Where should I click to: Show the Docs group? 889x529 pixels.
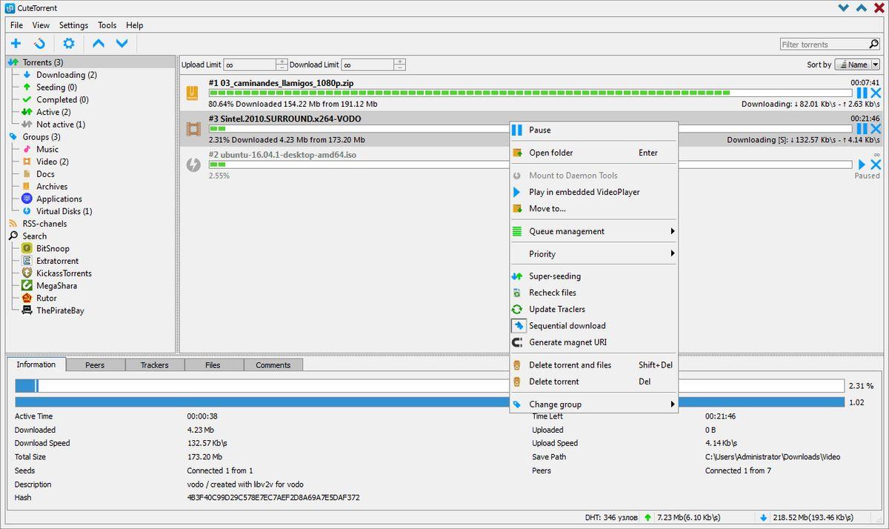click(45, 174)
